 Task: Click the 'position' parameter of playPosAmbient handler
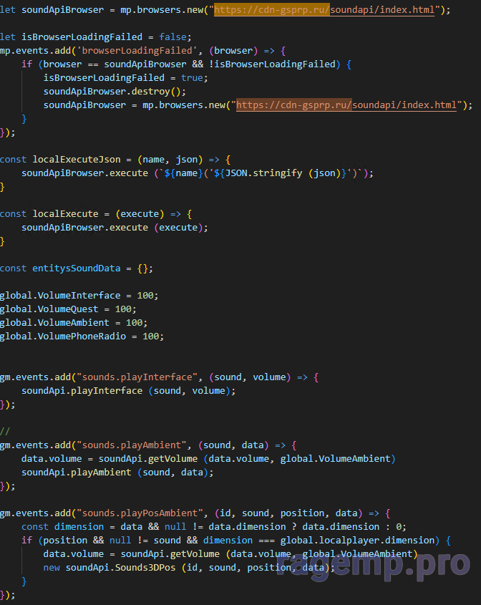click(302, 513)
